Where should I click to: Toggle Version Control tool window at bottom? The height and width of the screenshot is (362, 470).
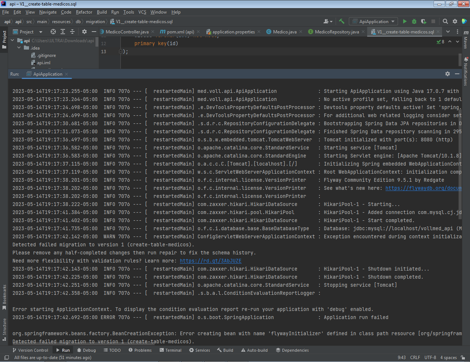click(30, 350)
